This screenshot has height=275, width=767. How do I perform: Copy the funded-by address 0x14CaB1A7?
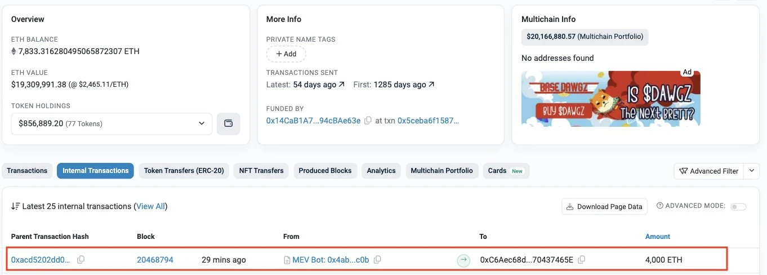click(x=368, y=121)
